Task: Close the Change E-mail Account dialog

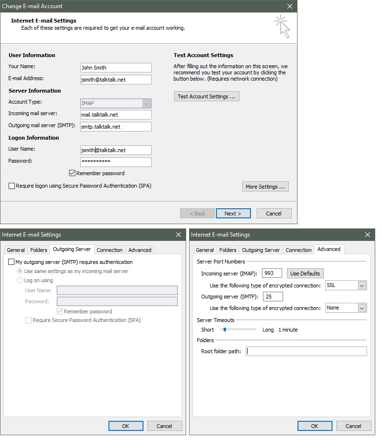Action: click(289, 6)
